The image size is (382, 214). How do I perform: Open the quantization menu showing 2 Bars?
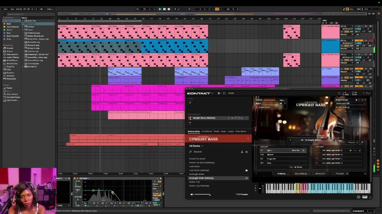click(x=50, y=9)
